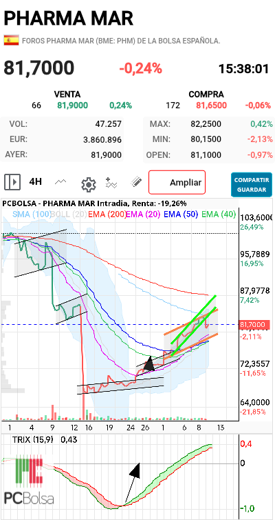275x520 pixels.
Task: Toggle the EMA (50) legend label
Action: coord(181,214)
